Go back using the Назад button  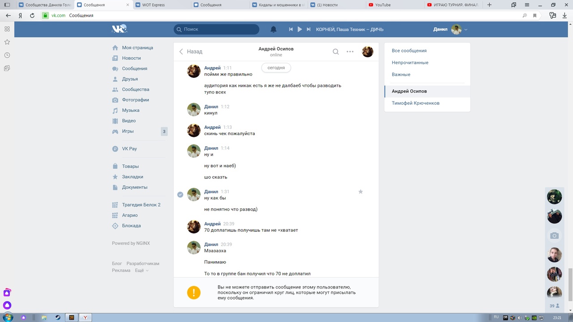pos(191,51)
